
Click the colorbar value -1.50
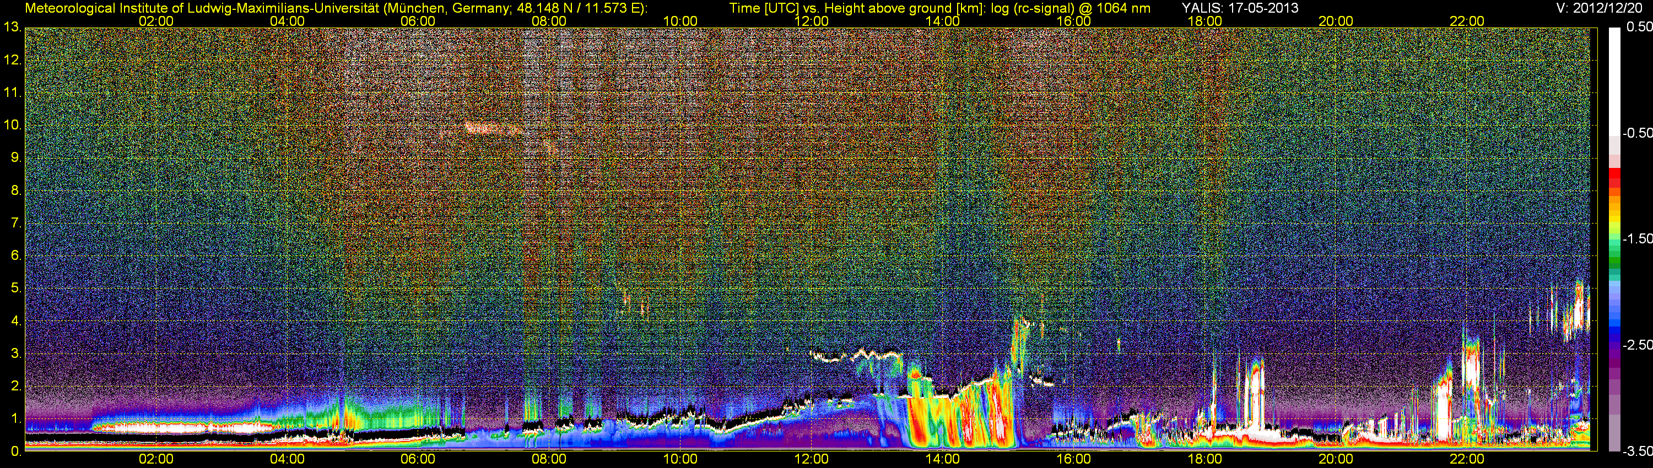[x=1638, y=238]
